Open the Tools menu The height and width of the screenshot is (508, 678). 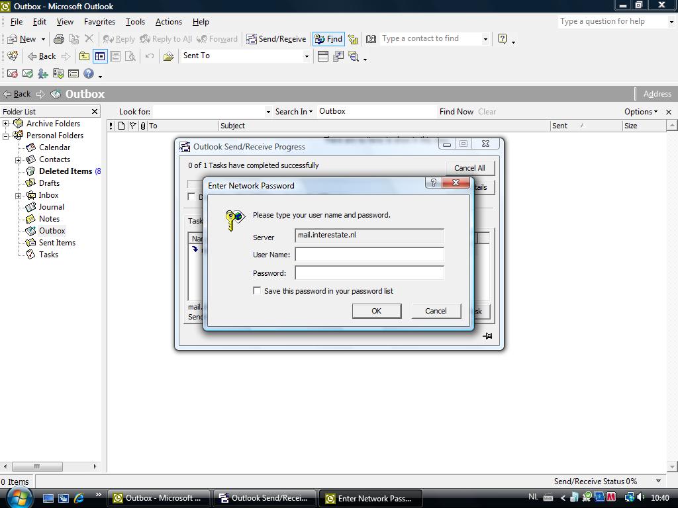(135, 22)
